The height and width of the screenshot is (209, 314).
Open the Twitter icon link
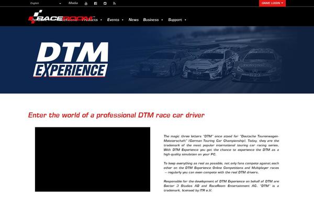(105, 3)
